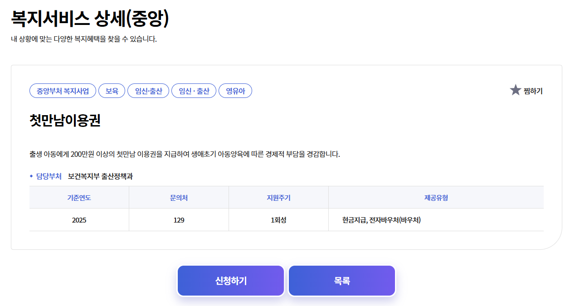Click the 첫만남이용권 service title
Viewport: 575px width, 306px height.
(x=65, y=121)
